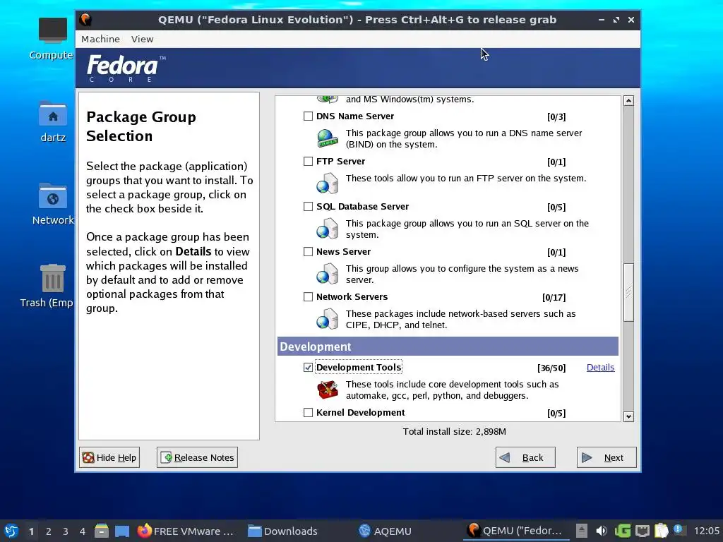
Task: Click the [0/3] DNS Name Server count
Action: click(x=556, y=116)
